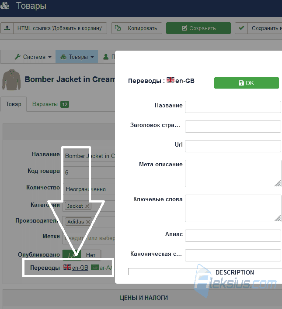This screenshot has height=309, width=282.
Task: Set Опубликовано to Да
Action: 72,255
